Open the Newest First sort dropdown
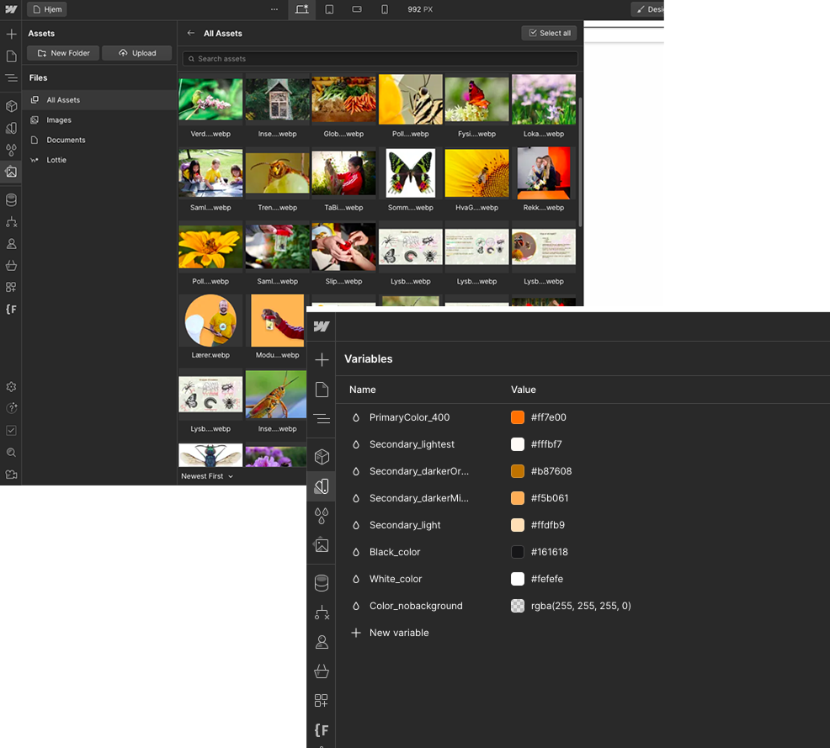Screen dimensions: 830x748 (207, 476)
